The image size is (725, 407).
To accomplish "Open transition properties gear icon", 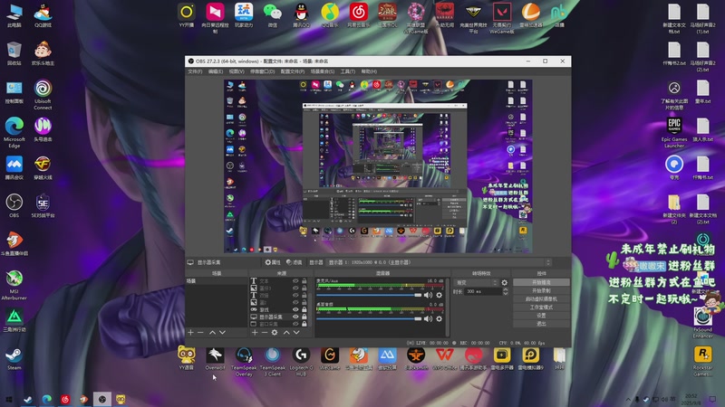I will point(505,282).
